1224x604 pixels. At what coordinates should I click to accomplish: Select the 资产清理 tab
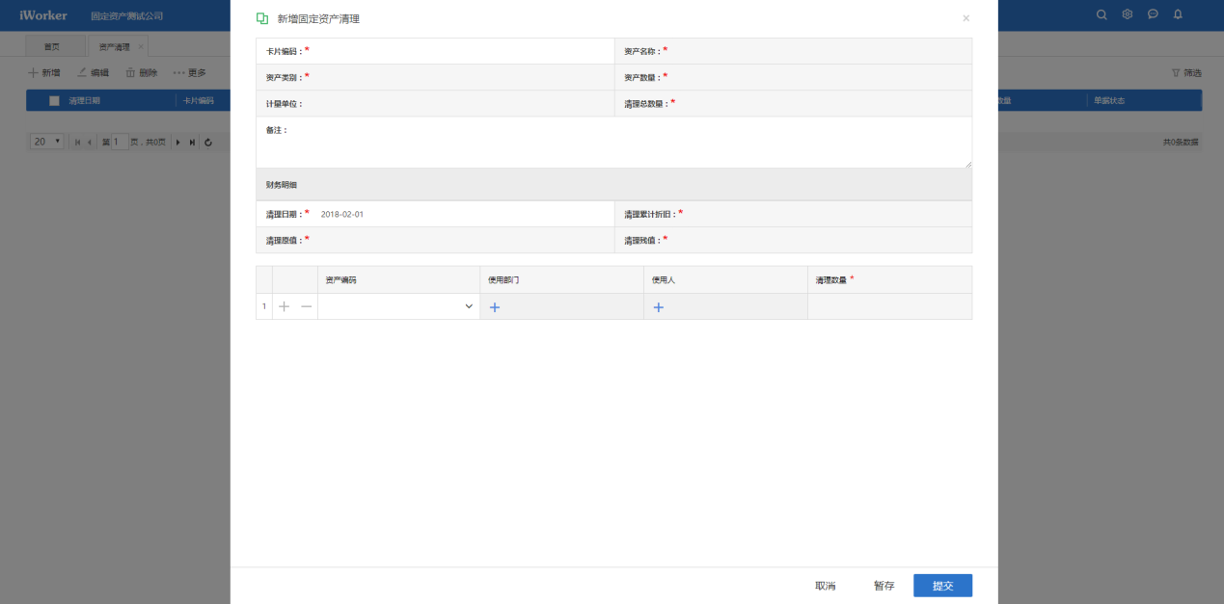click(x=114, y=46)
